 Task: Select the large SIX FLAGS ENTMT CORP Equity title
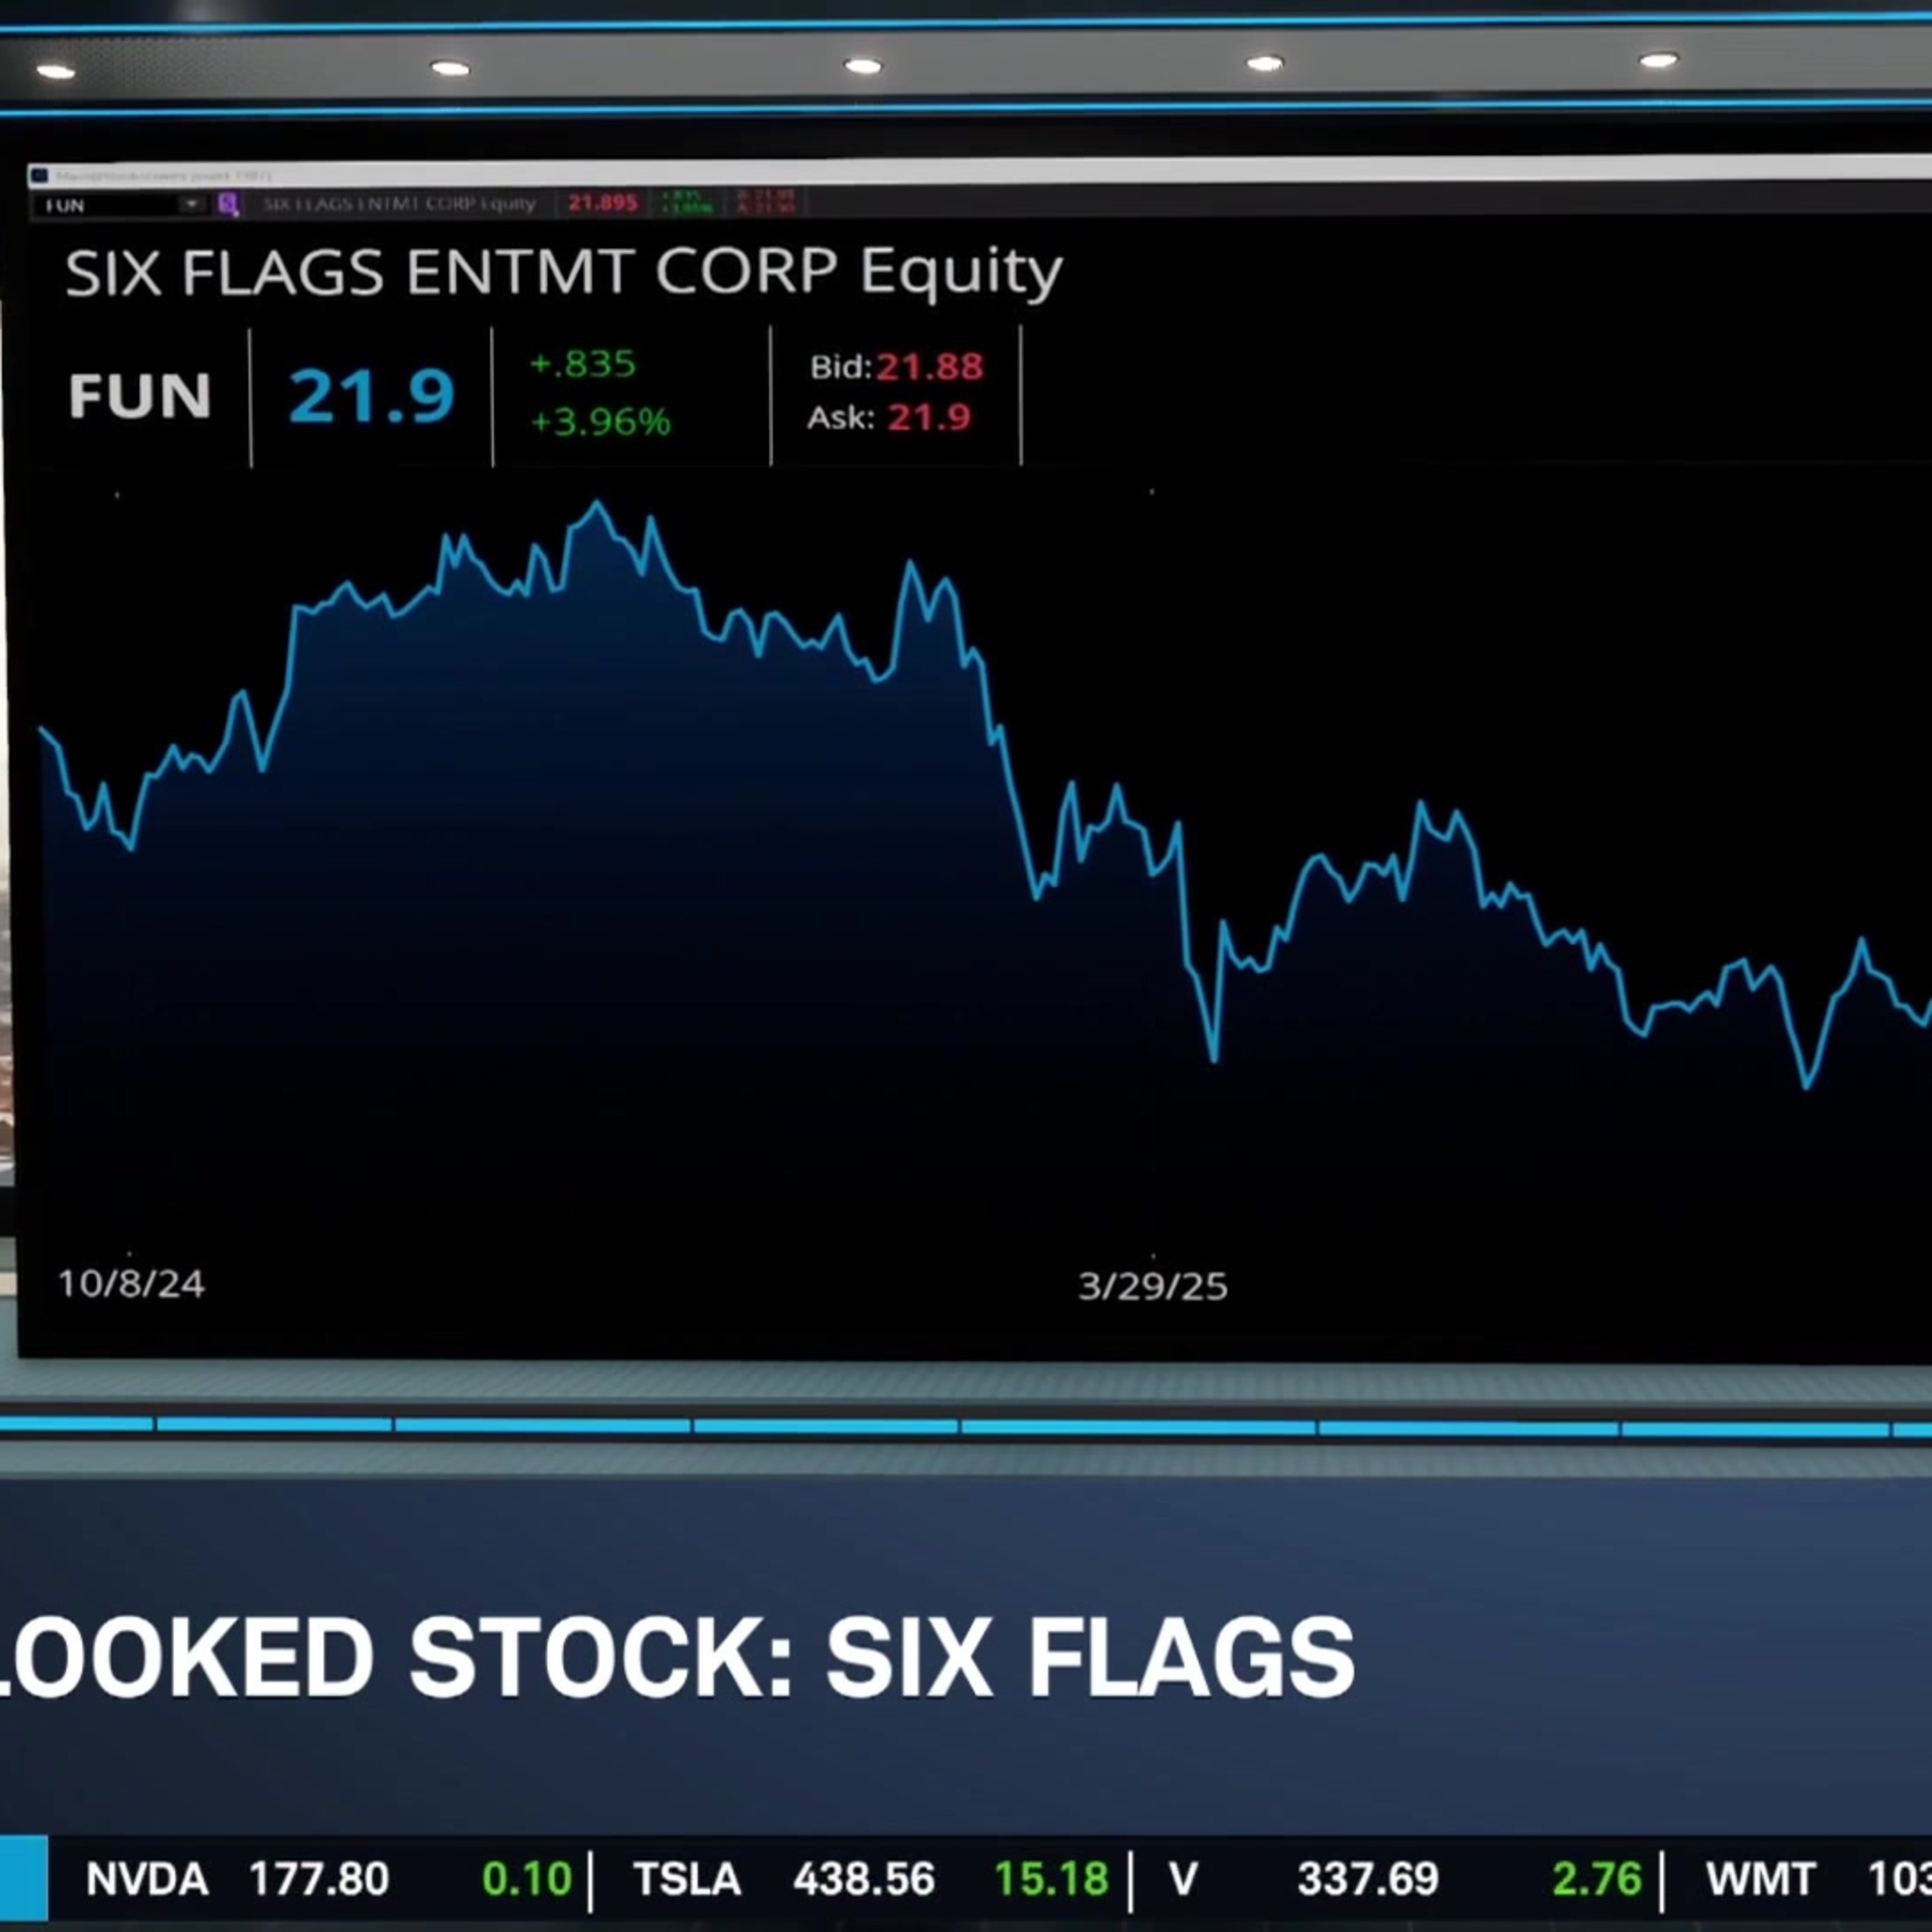[x=563, y=272]
